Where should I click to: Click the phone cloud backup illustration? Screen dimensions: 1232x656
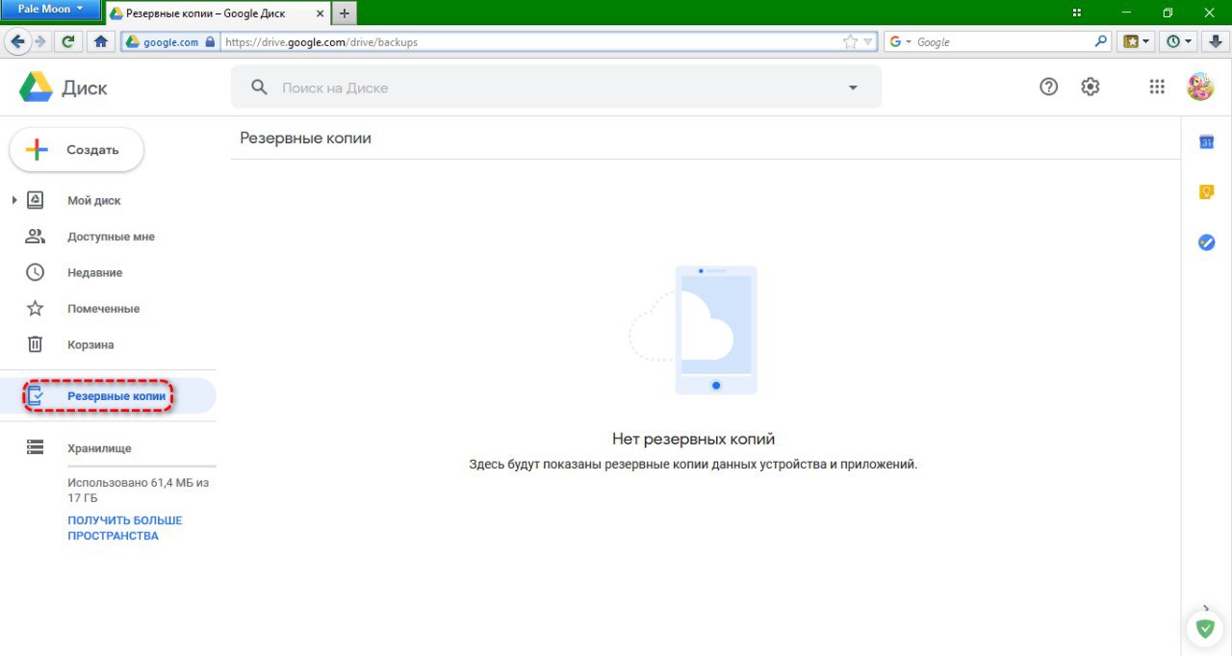coord(693,330)
